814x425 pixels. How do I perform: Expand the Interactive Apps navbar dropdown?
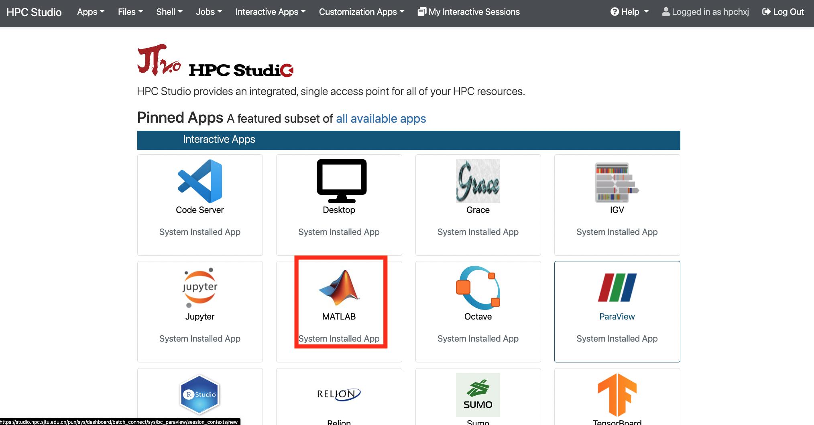(x=271, y=12)
